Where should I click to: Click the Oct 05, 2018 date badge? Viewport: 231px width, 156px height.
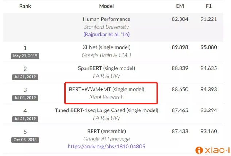pyautogui.click(x=25, y=140)
